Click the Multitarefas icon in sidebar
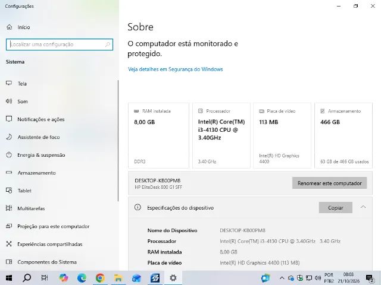 click(x=9, y=208)
